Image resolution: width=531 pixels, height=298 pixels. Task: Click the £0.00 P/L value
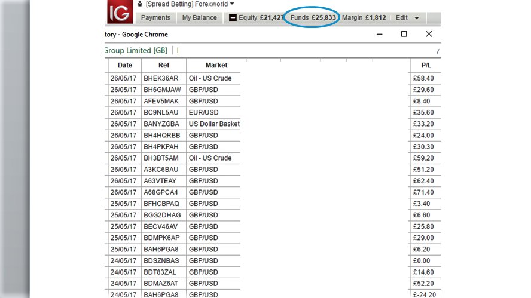[422, 261]
